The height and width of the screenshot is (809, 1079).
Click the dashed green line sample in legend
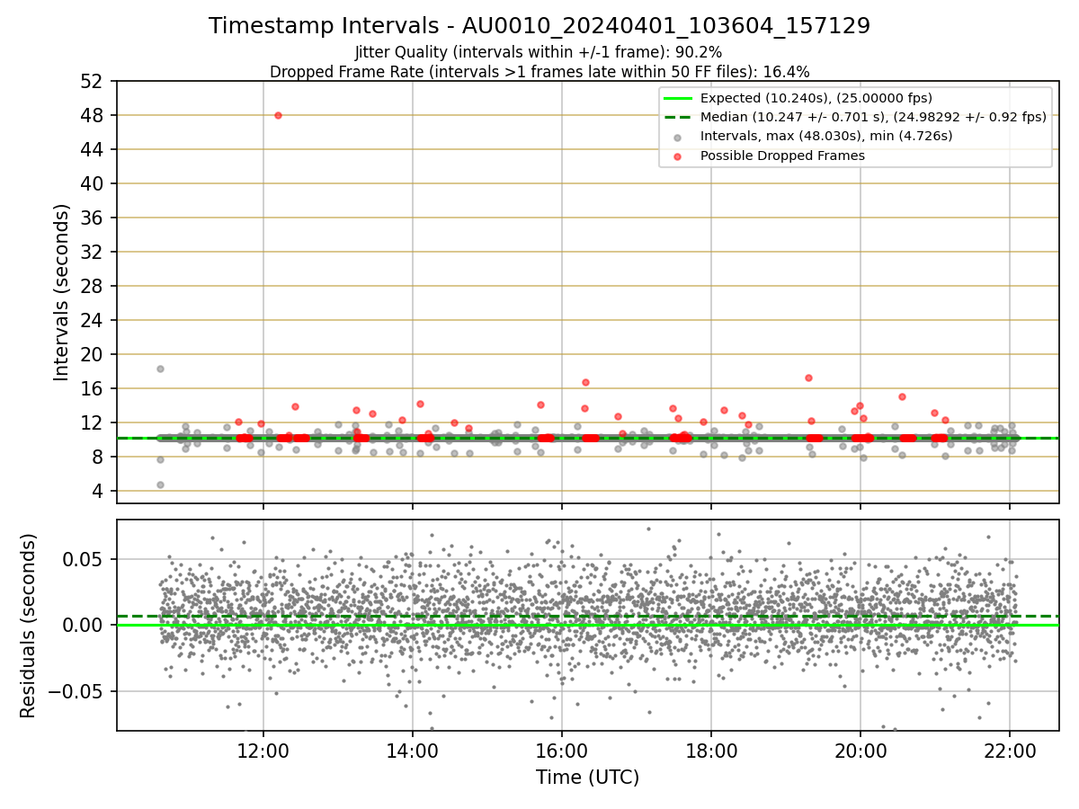coord(678,117)
